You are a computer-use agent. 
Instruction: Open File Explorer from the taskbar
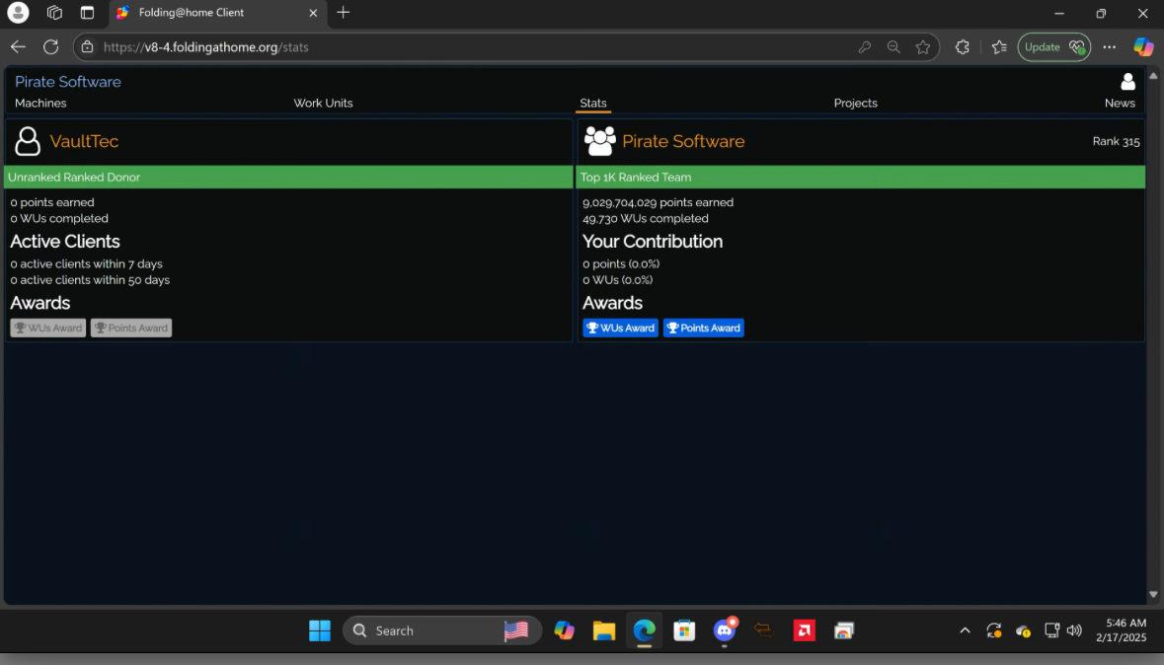tap(604, 630)
